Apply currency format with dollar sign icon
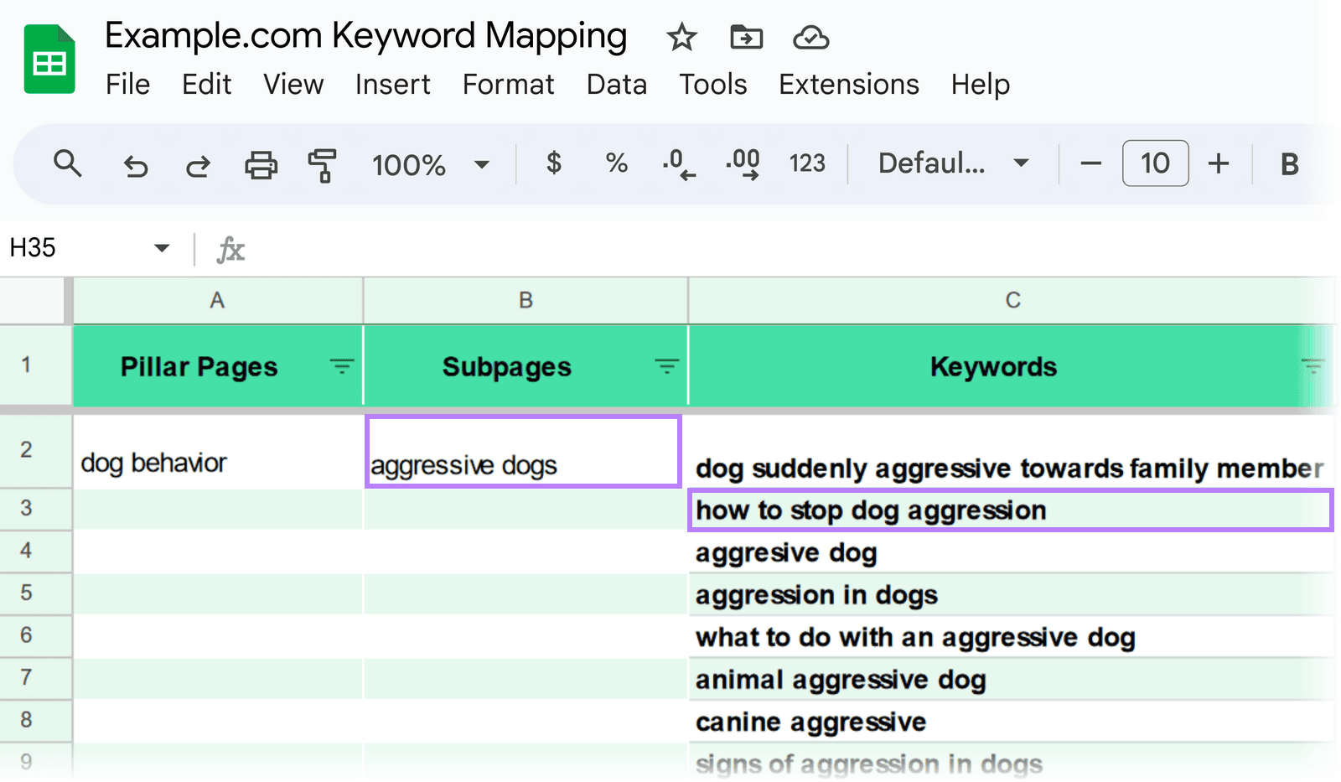This screenshot has width=1341, height=782. pos(553,163)
